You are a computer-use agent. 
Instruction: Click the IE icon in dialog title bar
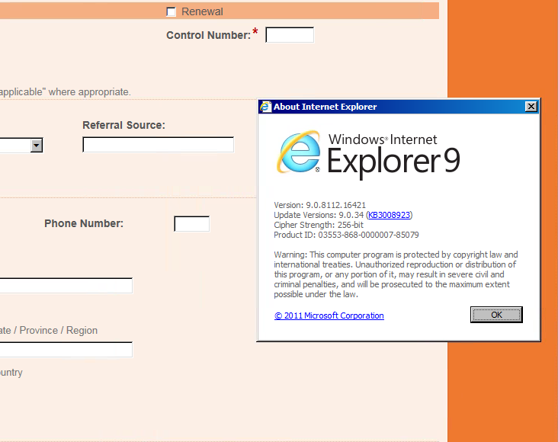point(265,107)
